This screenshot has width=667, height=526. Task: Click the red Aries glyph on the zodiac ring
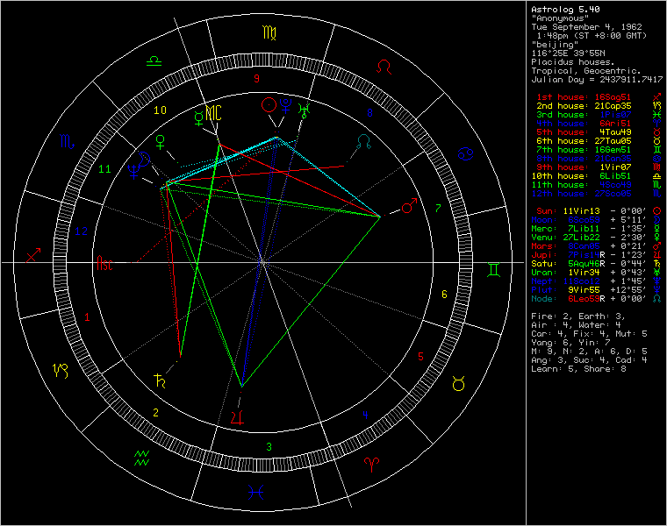(371, 465)
